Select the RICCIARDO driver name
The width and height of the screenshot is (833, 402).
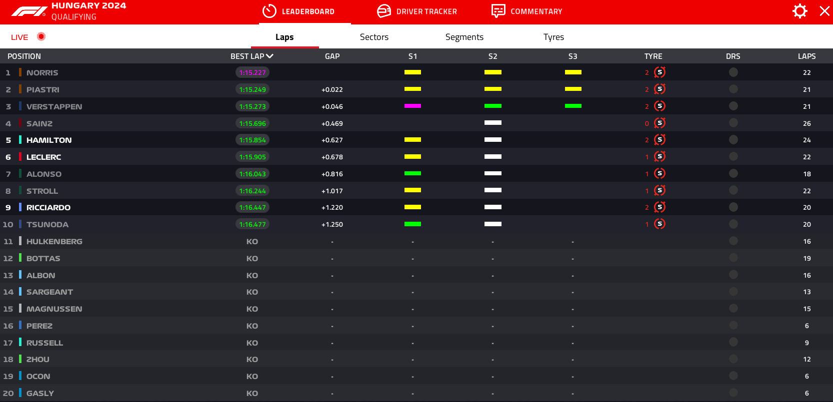pos(48,208)
